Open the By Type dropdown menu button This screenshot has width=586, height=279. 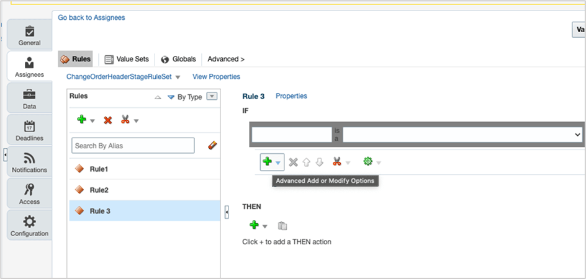[212, 96]
